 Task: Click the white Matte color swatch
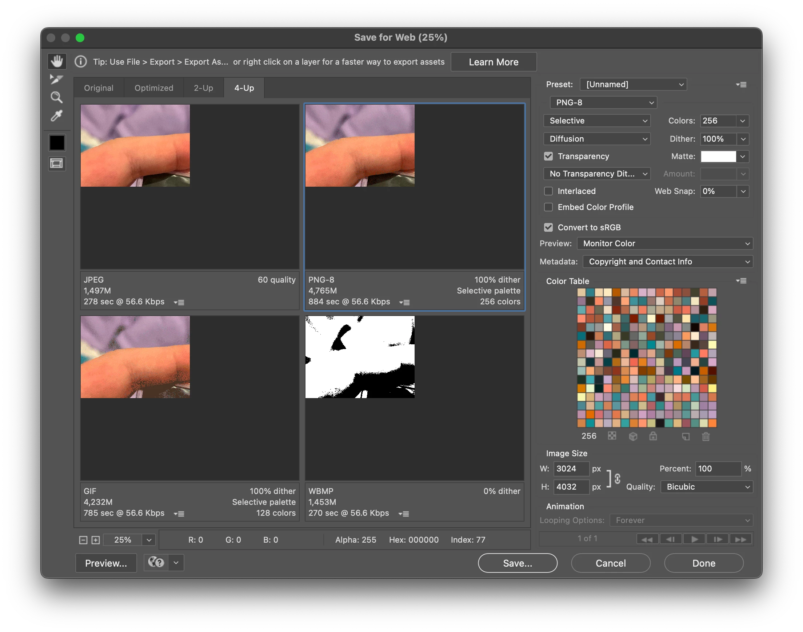718,156
